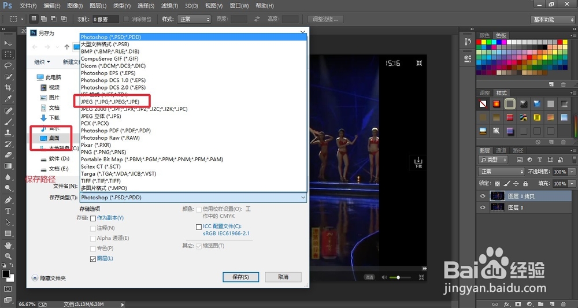Image resolution: width=578 pixels, height=308 pixels.
Task: Click the lock transparent pixels icon
Action: [497, 184]
